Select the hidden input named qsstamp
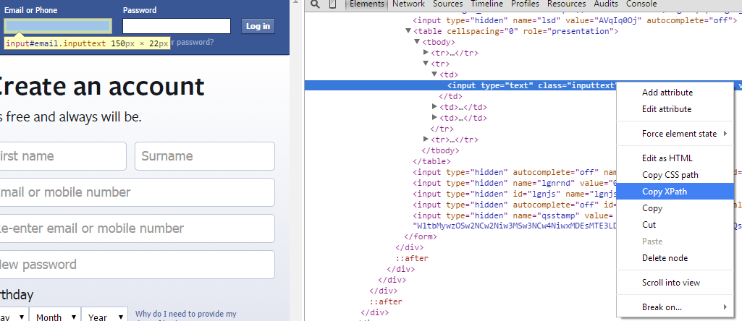Viewport: 742px width, 321px height. pos(515,215)
